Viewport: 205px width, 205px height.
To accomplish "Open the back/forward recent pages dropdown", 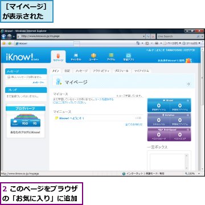I will pyautogui.click(x=14, y=36).
